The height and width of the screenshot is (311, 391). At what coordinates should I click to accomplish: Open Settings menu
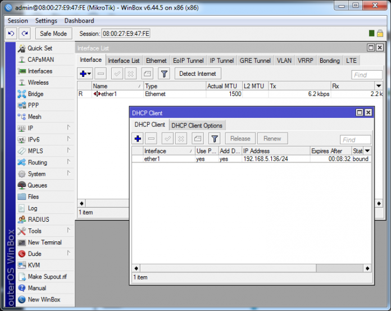[46, 21]
